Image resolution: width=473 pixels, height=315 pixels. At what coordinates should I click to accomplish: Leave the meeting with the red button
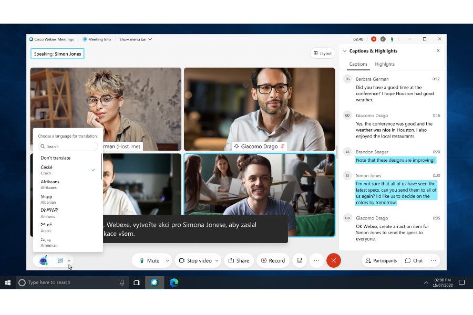point(334,260)
